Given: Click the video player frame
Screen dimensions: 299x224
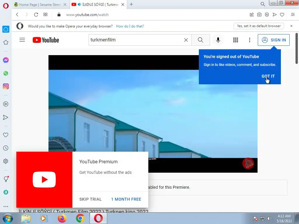Looking at the screenshot, I should click(153, 114).
